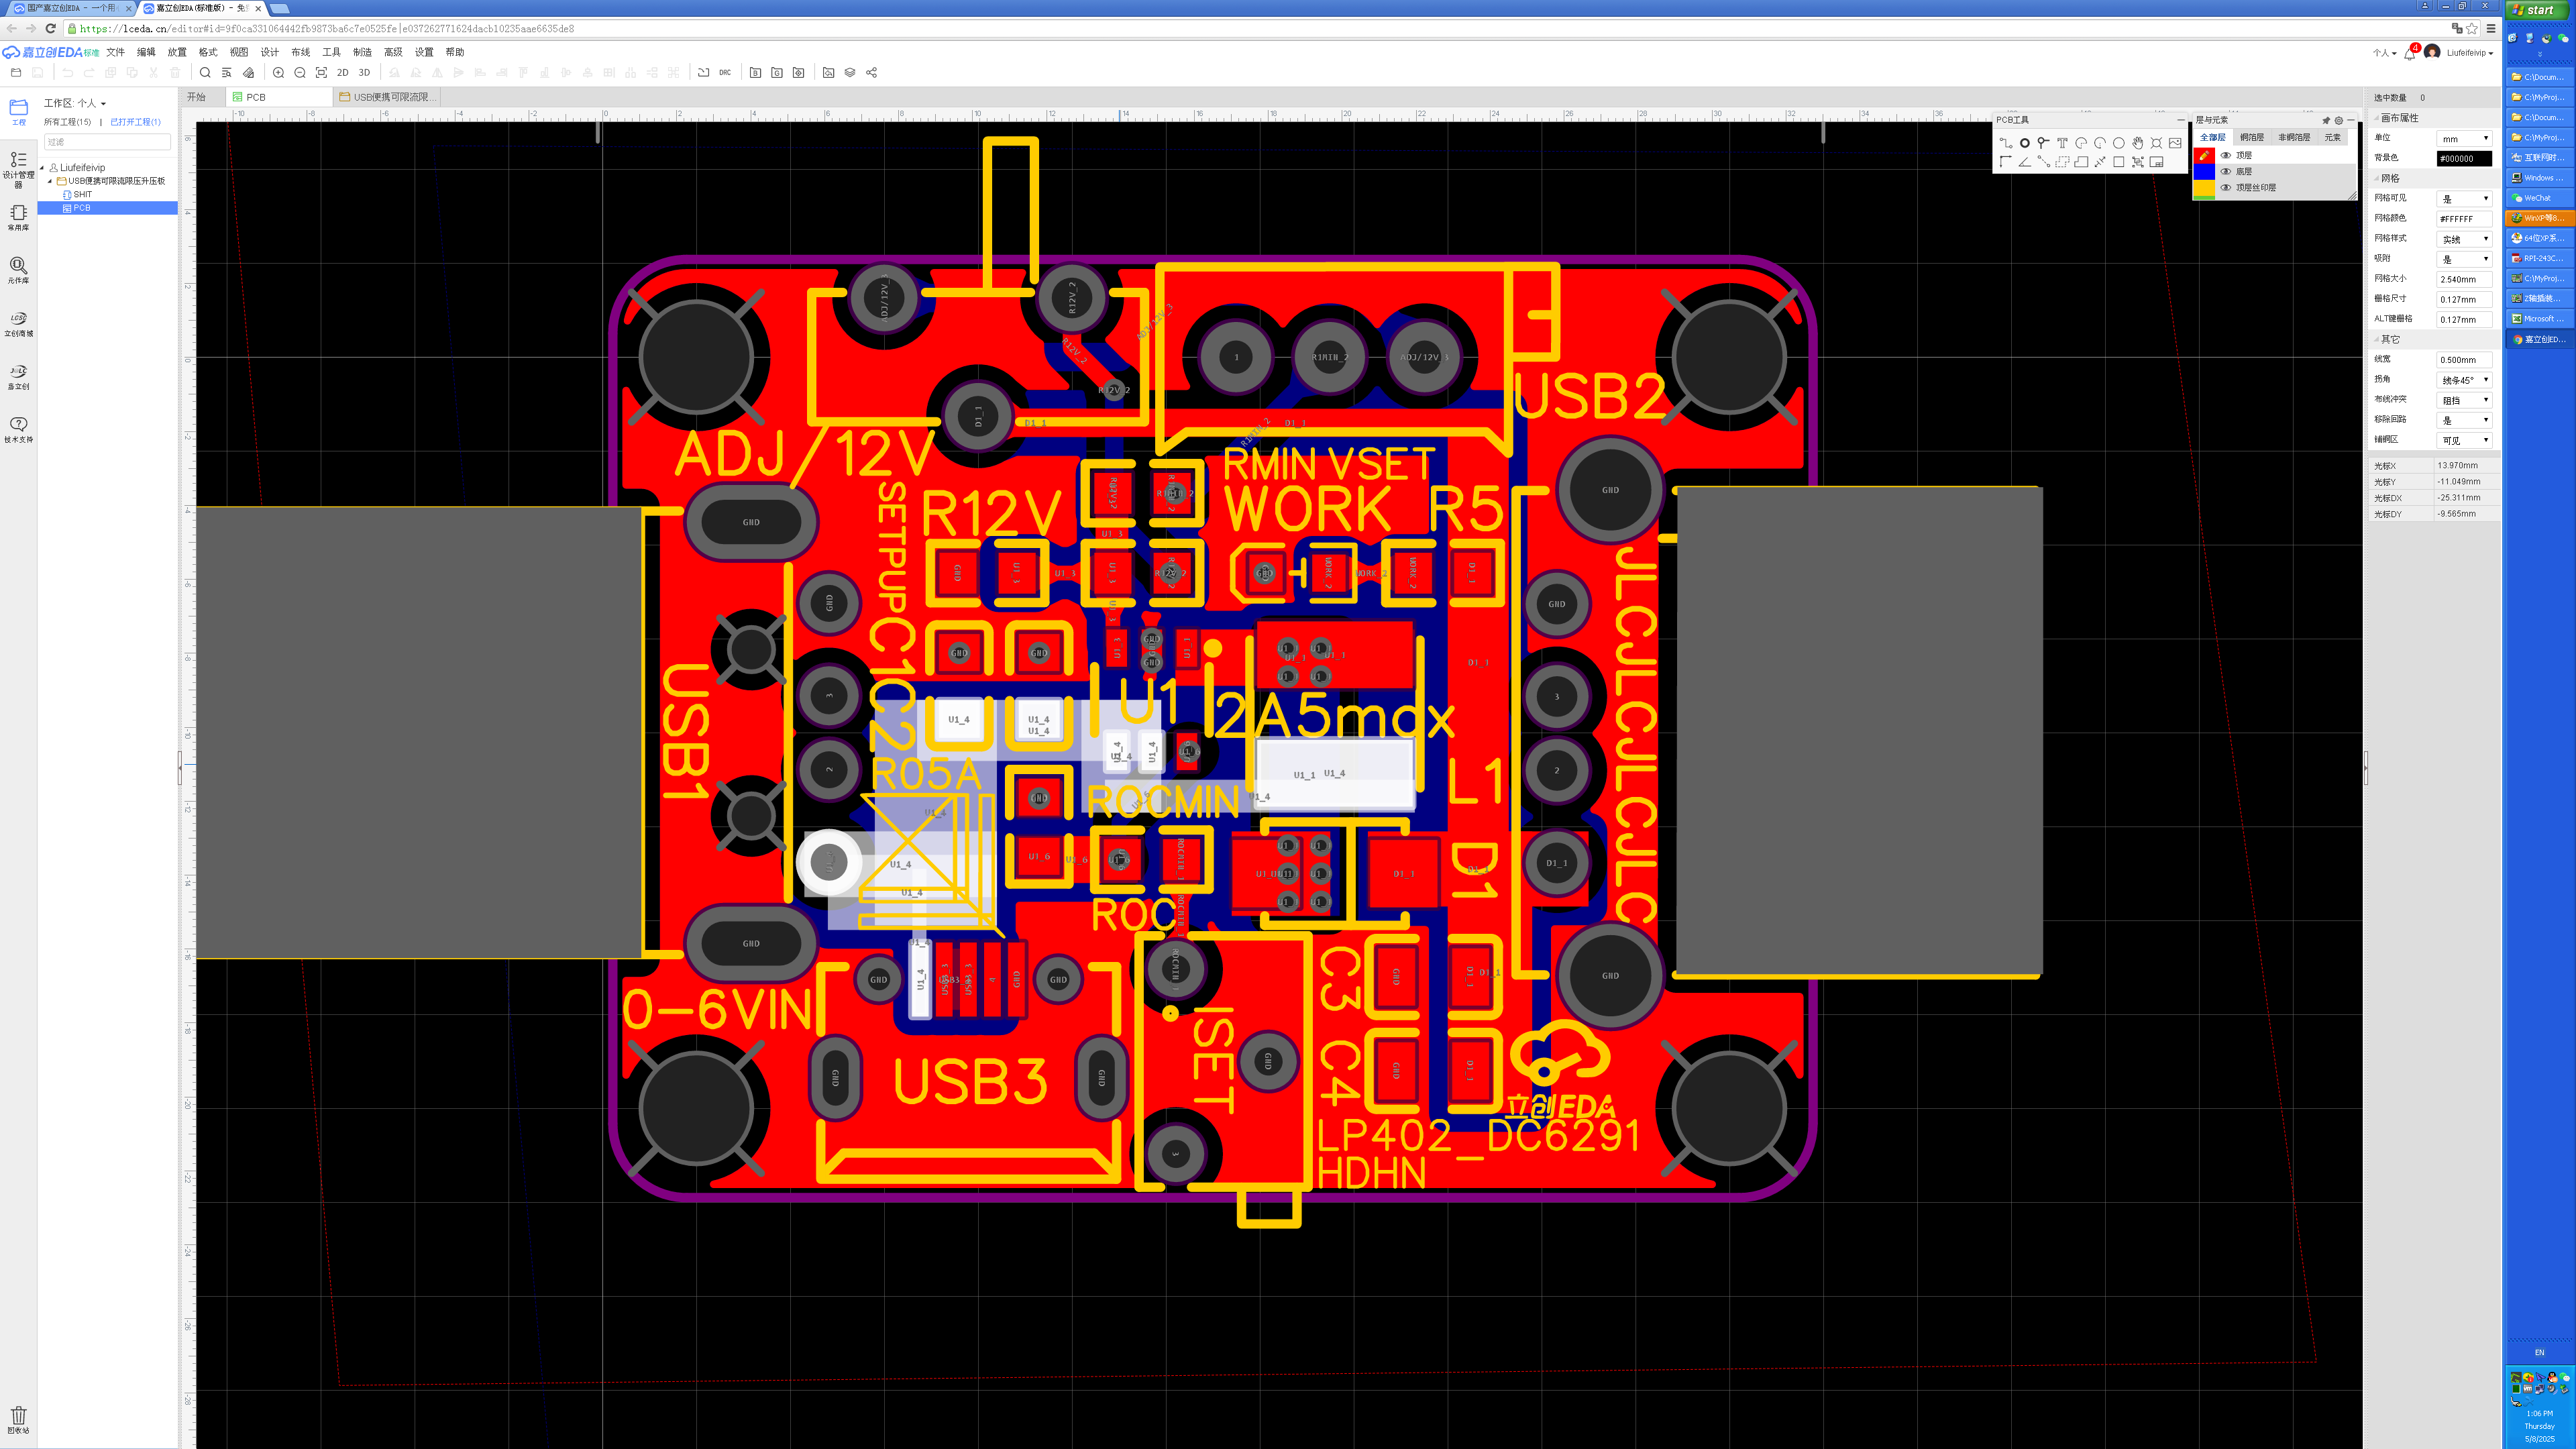The width and height of the screenshot is (2576, 1449).
Task: Open the 布线冲突 阻挡 dropdown
Action: click(2464, 400)
